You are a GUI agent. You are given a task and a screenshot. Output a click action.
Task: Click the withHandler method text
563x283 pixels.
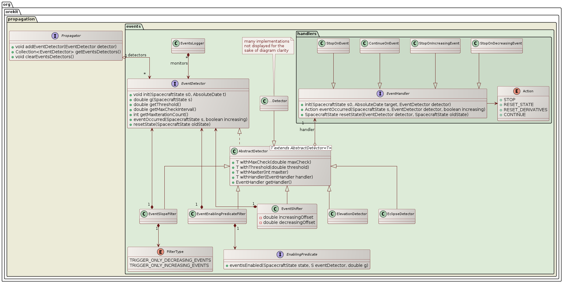click(274, 177)
